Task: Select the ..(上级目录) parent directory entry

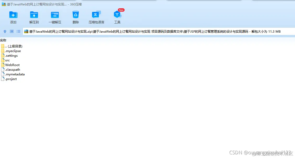Action: pyautogui.click(x=12, y=46)
